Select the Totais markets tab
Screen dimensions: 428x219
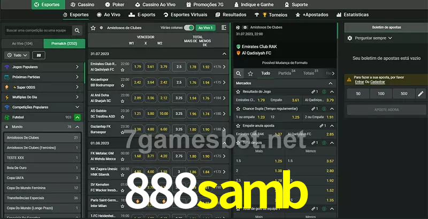[x=311, y=73]
